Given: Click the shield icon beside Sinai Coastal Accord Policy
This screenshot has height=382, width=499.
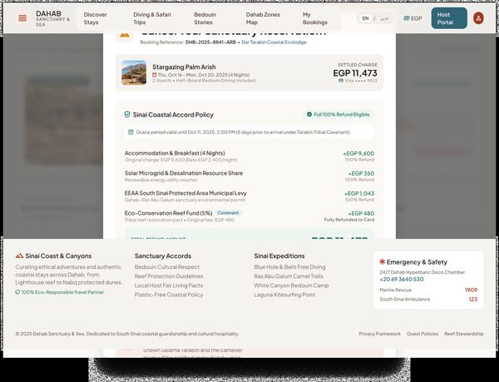Looking at the screenshot, I should point(127,114).
